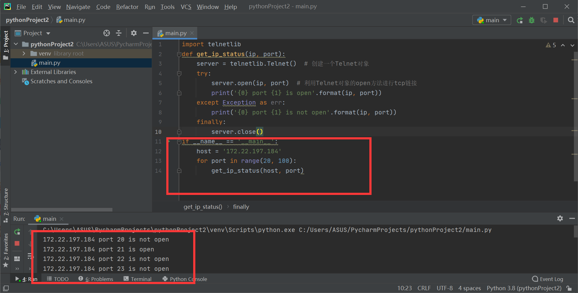
Task: Click the PyCharm logo icon
Action: 7,6
